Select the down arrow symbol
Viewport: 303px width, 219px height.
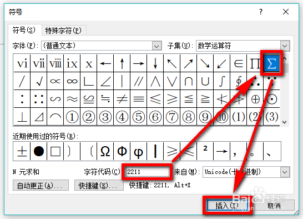tap(155, 63)
